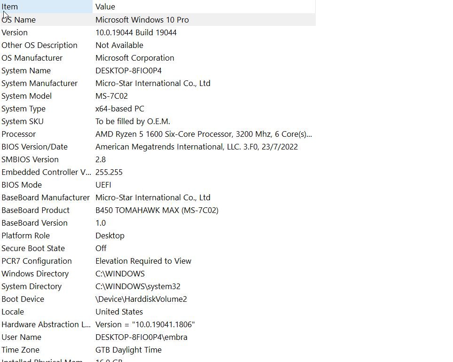Screen dimensions: 453x362
Task: Click the Version row label
Action: coord(15,32)
